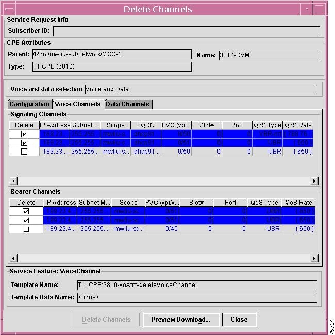
Task: Click Bearer Channels Delete column header
Action: click(26, 203)
